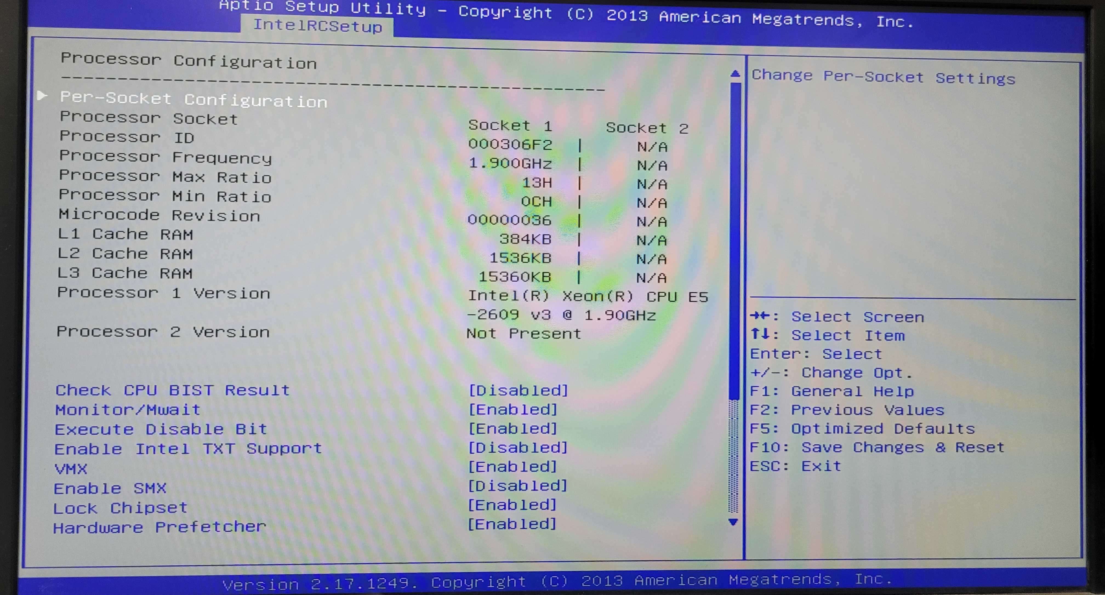Select Enable Intel TXT Support setting
Screen dimensions: 1105x595
coord(188,448)
